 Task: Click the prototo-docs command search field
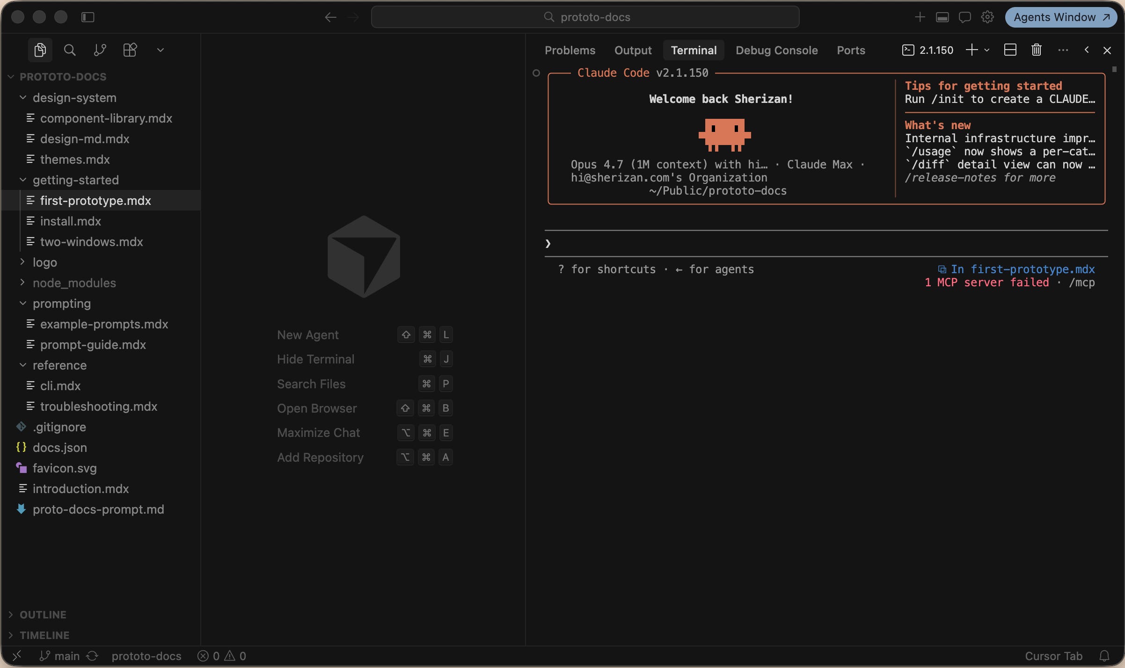(x=585, y=17)
